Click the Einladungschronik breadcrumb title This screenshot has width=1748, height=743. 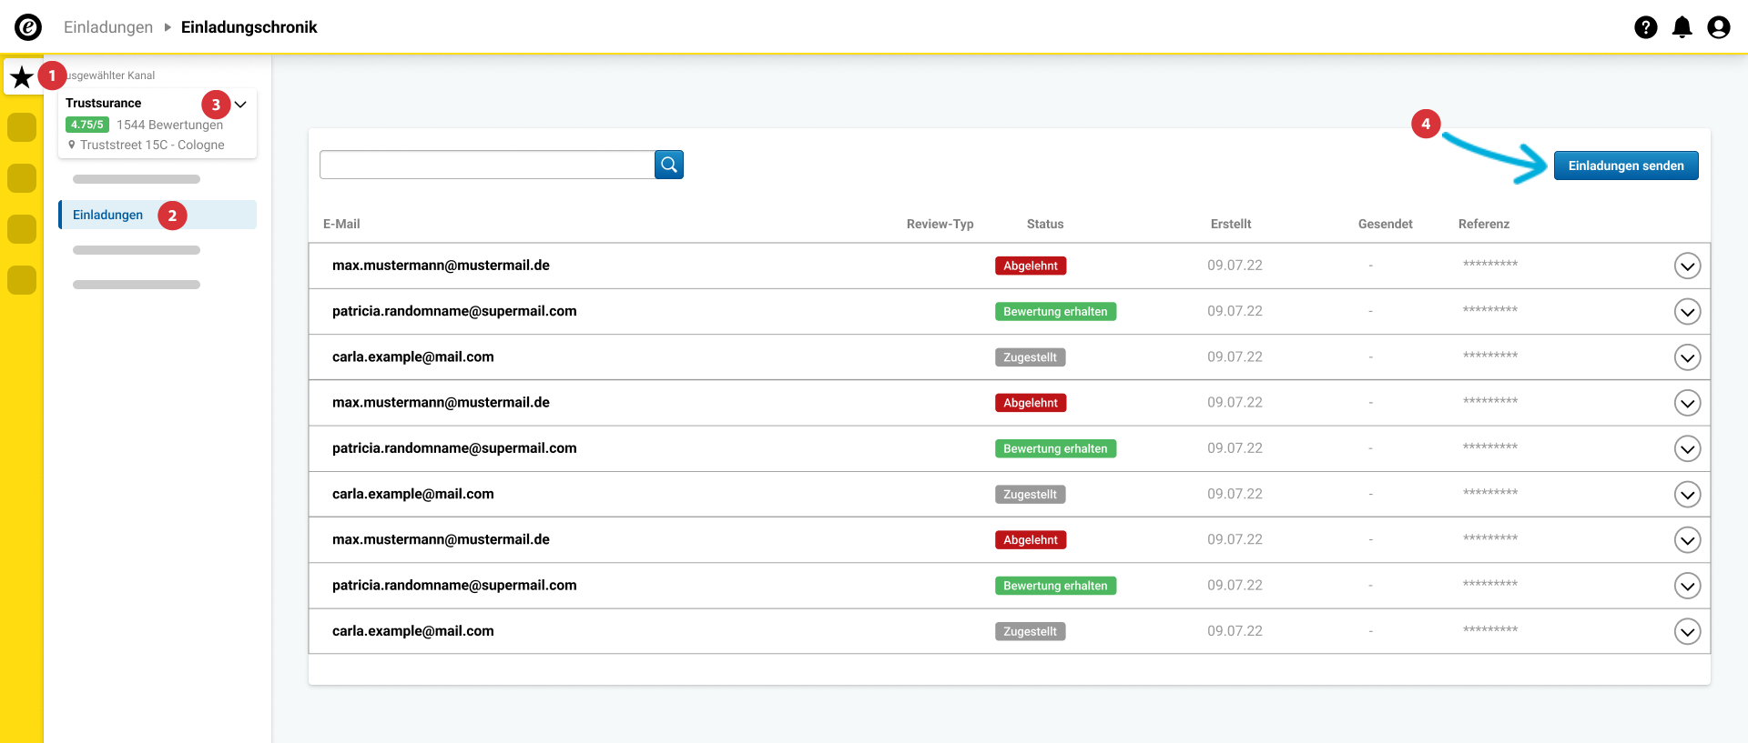[x=249, y=27]
